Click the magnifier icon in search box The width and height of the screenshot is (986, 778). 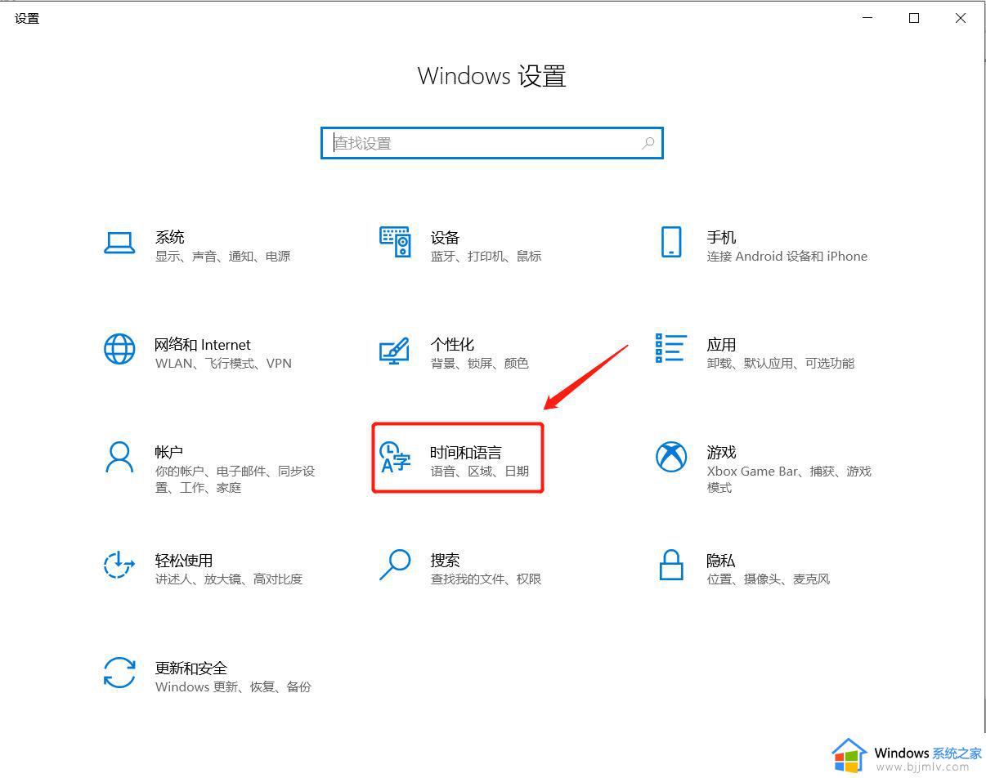648,143
